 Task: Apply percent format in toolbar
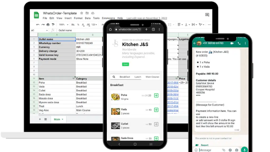click(78, 25)
